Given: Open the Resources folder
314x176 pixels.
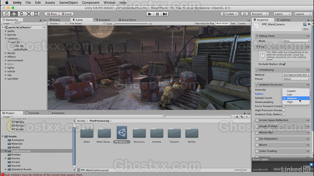Looking at the screenshot, I should [x=139, y=133].
